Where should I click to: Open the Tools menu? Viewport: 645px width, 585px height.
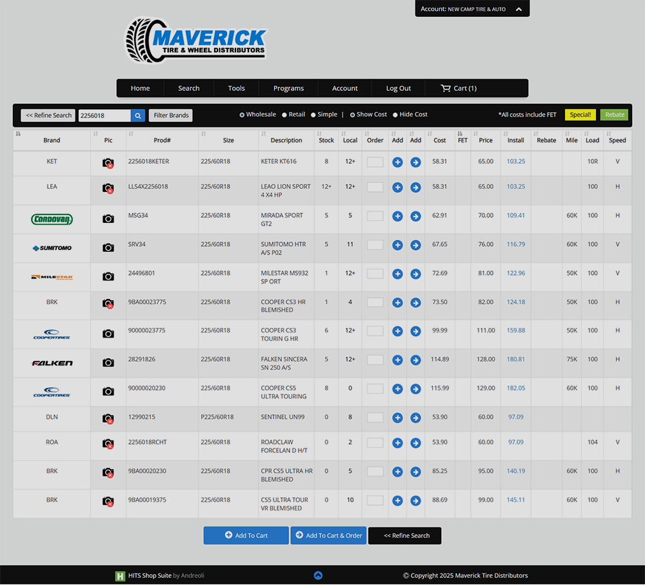236,88
